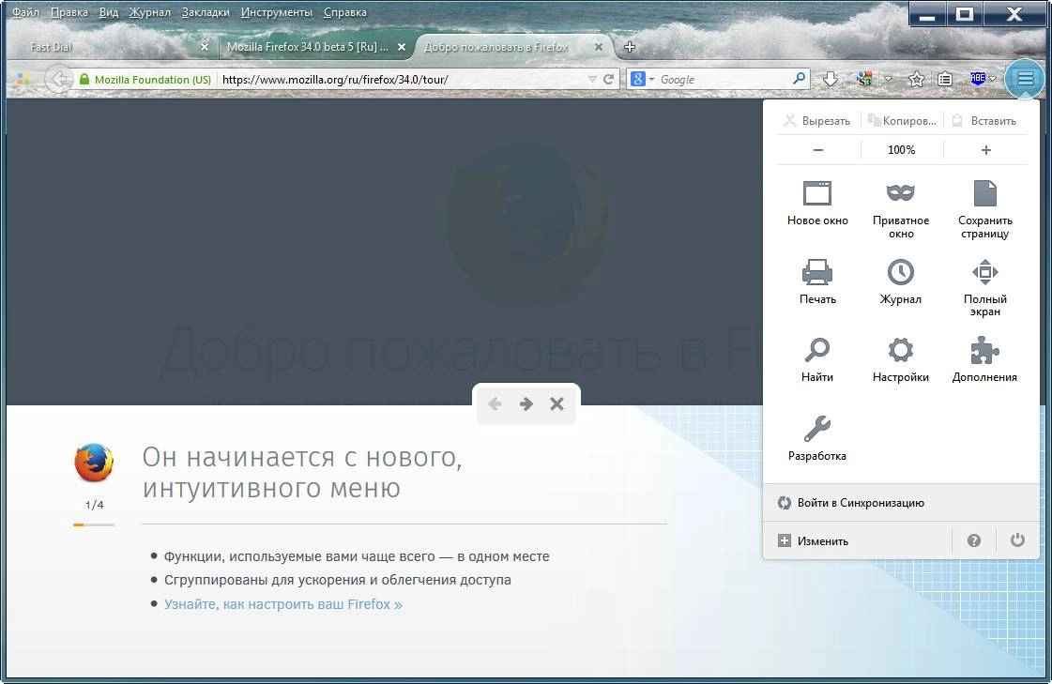Open new tab plus button

(630, 47)
